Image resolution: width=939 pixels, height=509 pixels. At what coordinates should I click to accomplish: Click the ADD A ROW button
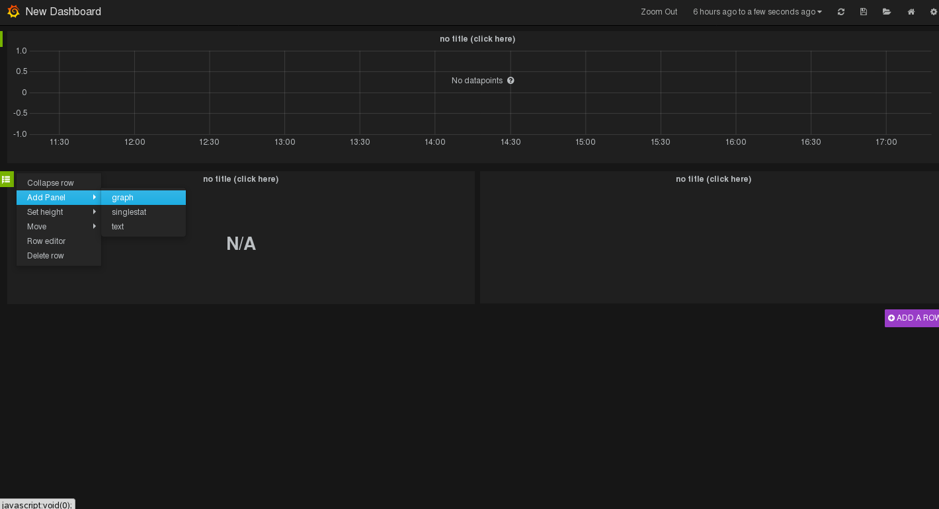(x=913, y=318)
